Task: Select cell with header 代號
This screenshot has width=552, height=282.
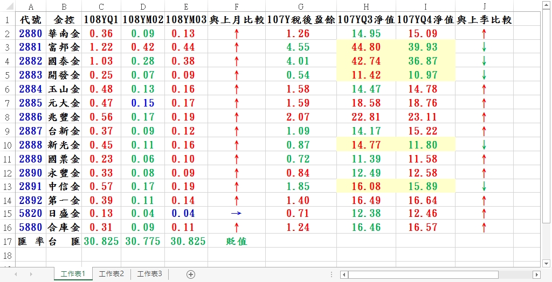Action: click(31, 20)
